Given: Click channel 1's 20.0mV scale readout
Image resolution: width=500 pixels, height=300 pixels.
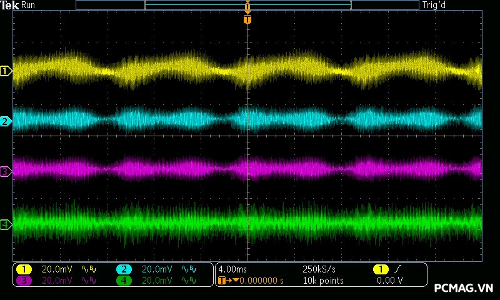Looking at the screenshot, I should (x=56, y=269).
